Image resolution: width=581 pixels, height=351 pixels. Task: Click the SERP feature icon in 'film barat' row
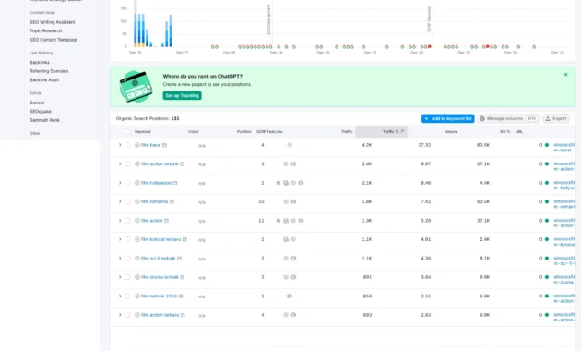click(x=290, y=145)
